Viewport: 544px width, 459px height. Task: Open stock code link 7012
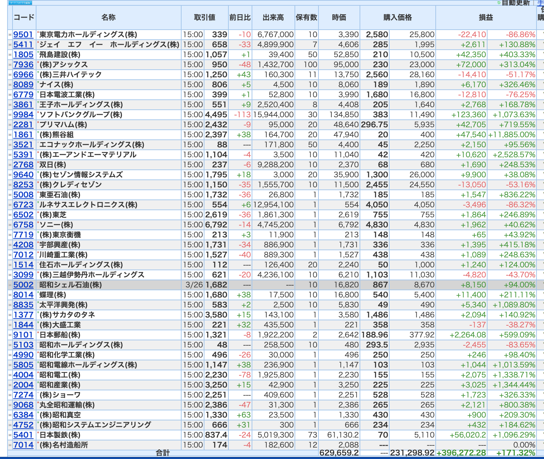tap(23, 255)
